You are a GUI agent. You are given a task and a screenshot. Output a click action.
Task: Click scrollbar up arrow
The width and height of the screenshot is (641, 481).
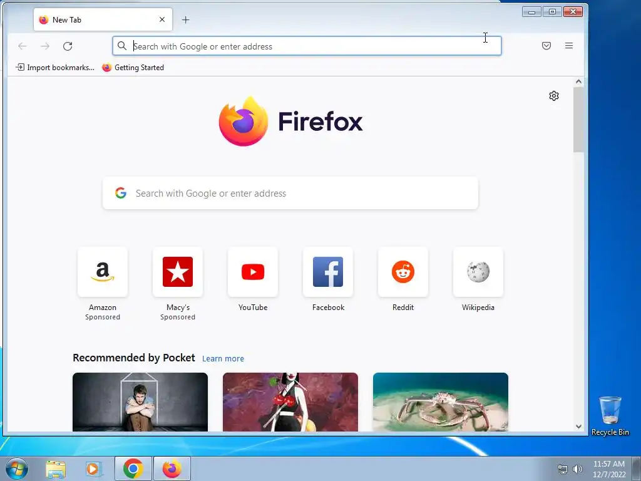pyautogui.click(x=578, y=81)
